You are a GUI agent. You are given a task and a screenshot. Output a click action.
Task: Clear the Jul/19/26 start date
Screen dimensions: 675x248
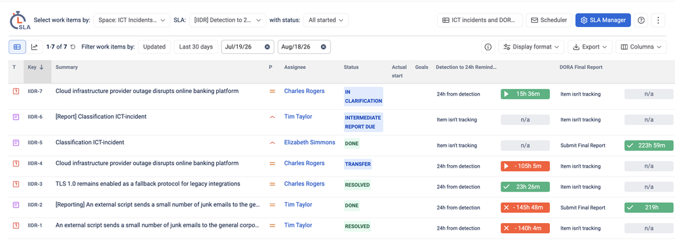[267, 47]
